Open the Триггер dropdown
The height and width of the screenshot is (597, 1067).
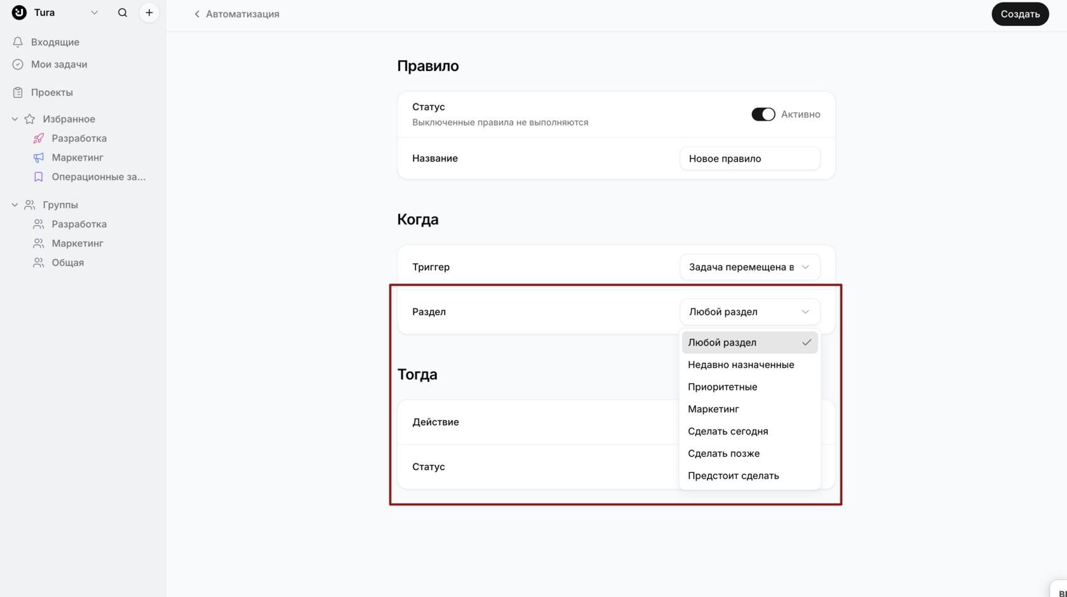[x=749, y=267]
